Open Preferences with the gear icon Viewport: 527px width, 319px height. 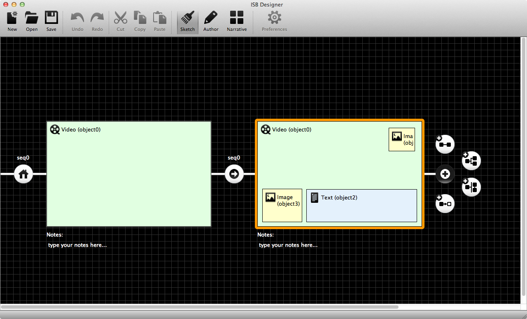pos(275,18)
